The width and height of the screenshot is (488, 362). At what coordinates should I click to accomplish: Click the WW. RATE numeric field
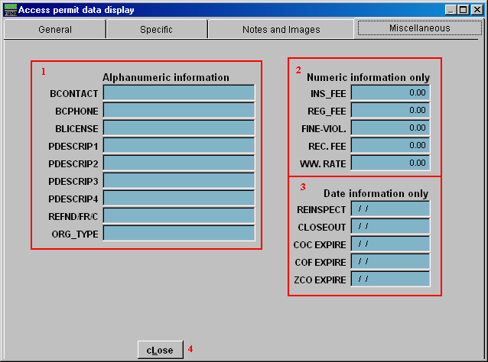tap(390, 163)
